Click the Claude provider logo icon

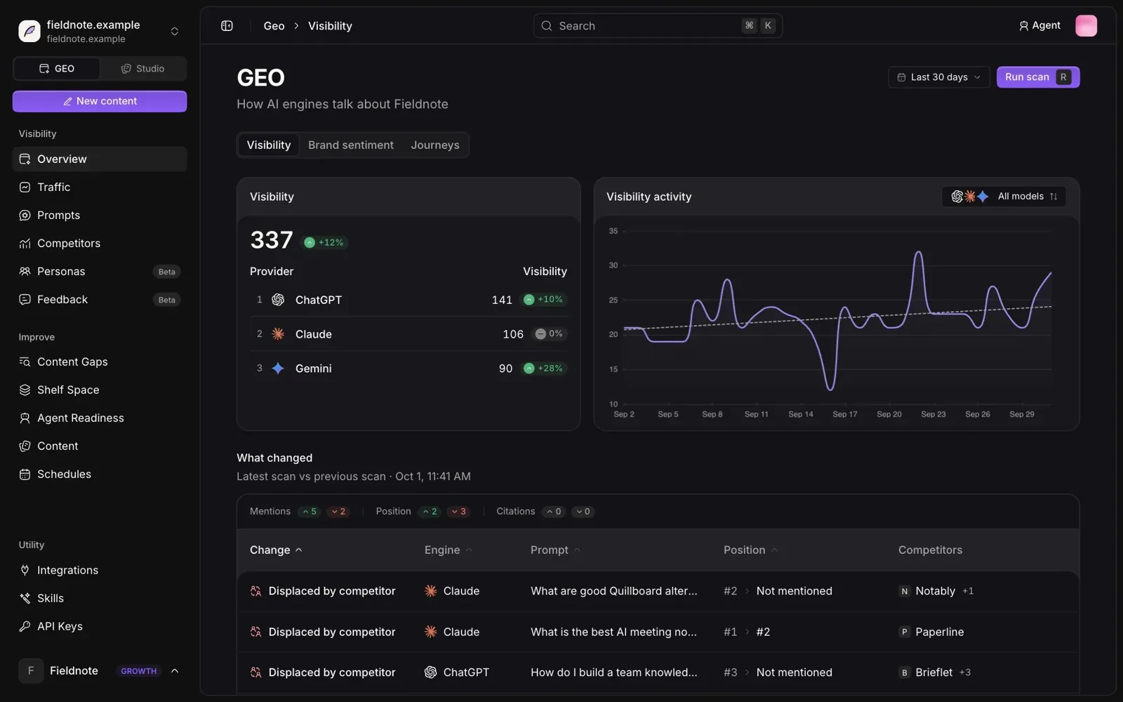[x=278, y=334]
